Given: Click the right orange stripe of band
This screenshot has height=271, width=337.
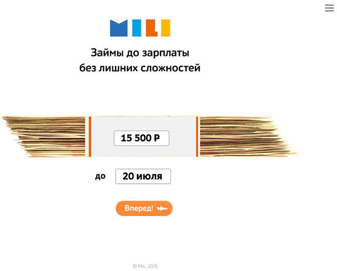Looking at the screenshot, I should pyautogui.click(x=197, y=136).
